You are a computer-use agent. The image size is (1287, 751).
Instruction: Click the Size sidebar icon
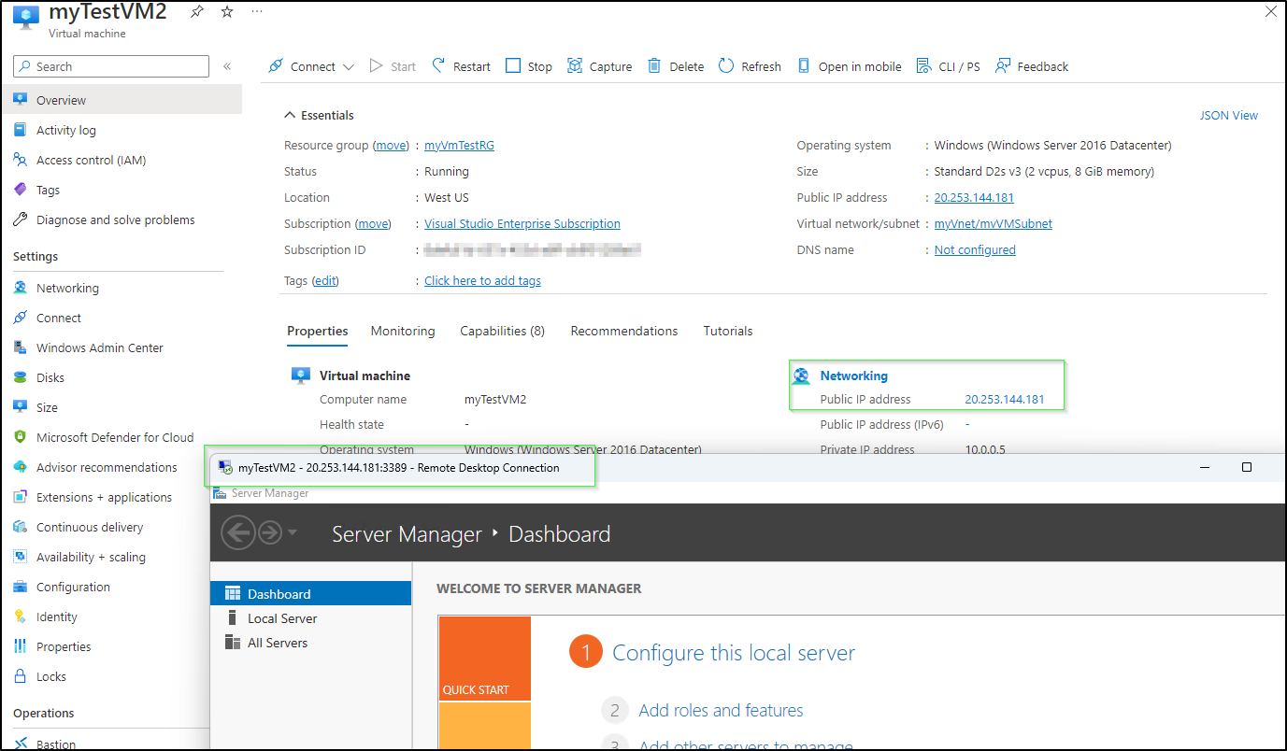[20, 407]
